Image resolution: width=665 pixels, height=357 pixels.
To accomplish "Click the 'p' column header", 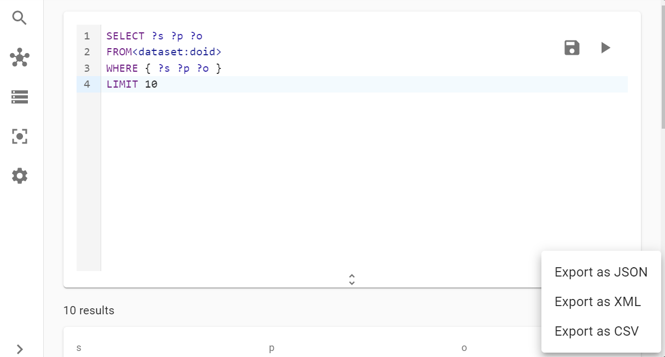I will (271, 348).
